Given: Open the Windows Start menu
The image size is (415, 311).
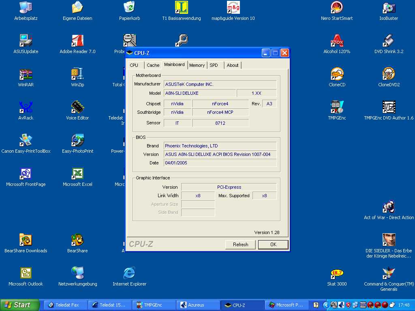Looking at the screenshot, I should click(x=19, y=305).
